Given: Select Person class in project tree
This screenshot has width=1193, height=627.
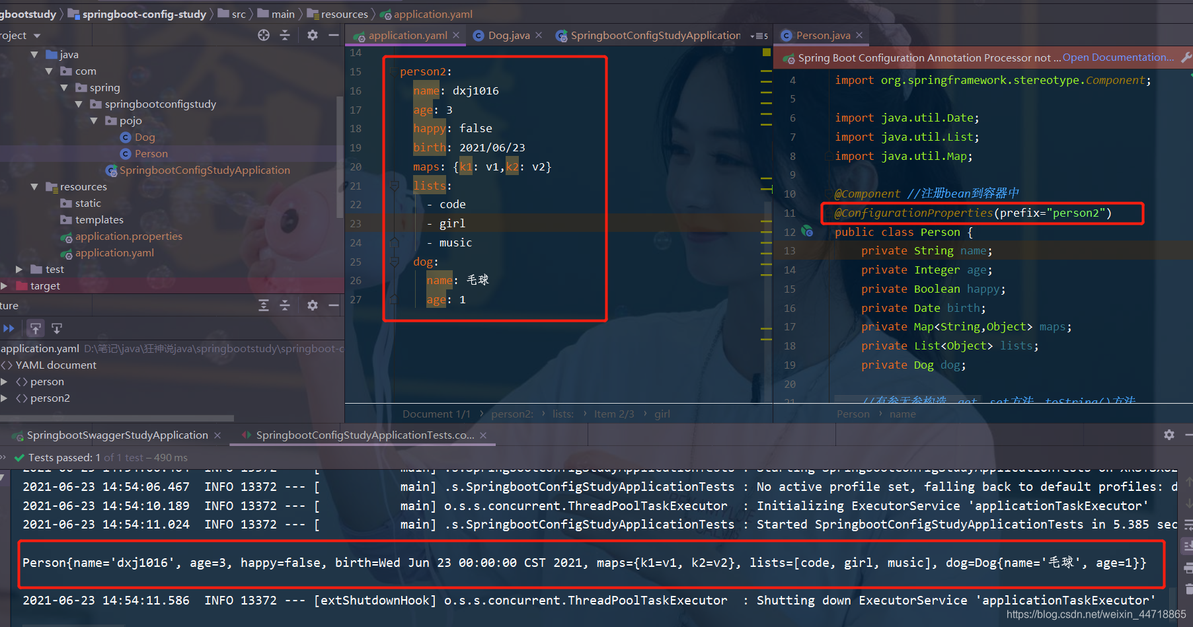Looking at the screenshot, I should 144,154.
